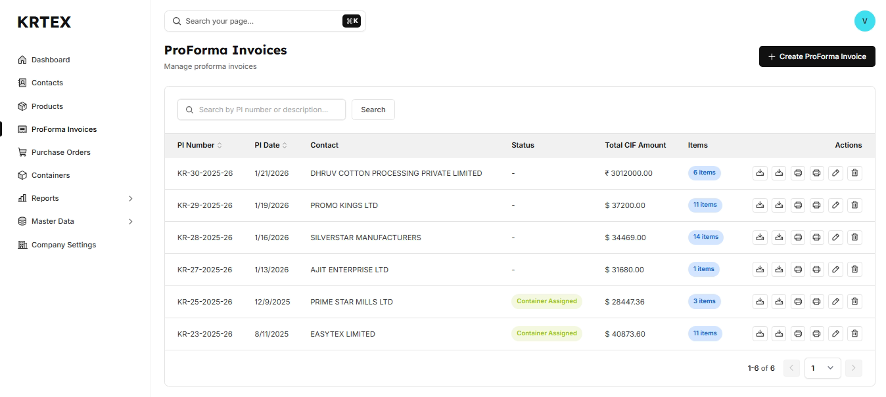Click the second print icon for KR-25-2025-26

click(x=816, y=302)
